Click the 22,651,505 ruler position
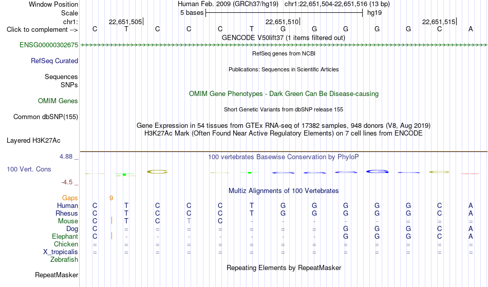Screen dimensions: 488x287 point(125,22)
